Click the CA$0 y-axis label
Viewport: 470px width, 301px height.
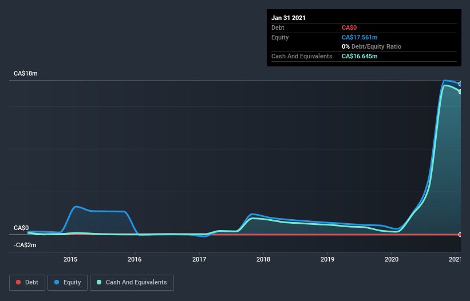pos(21,228)
